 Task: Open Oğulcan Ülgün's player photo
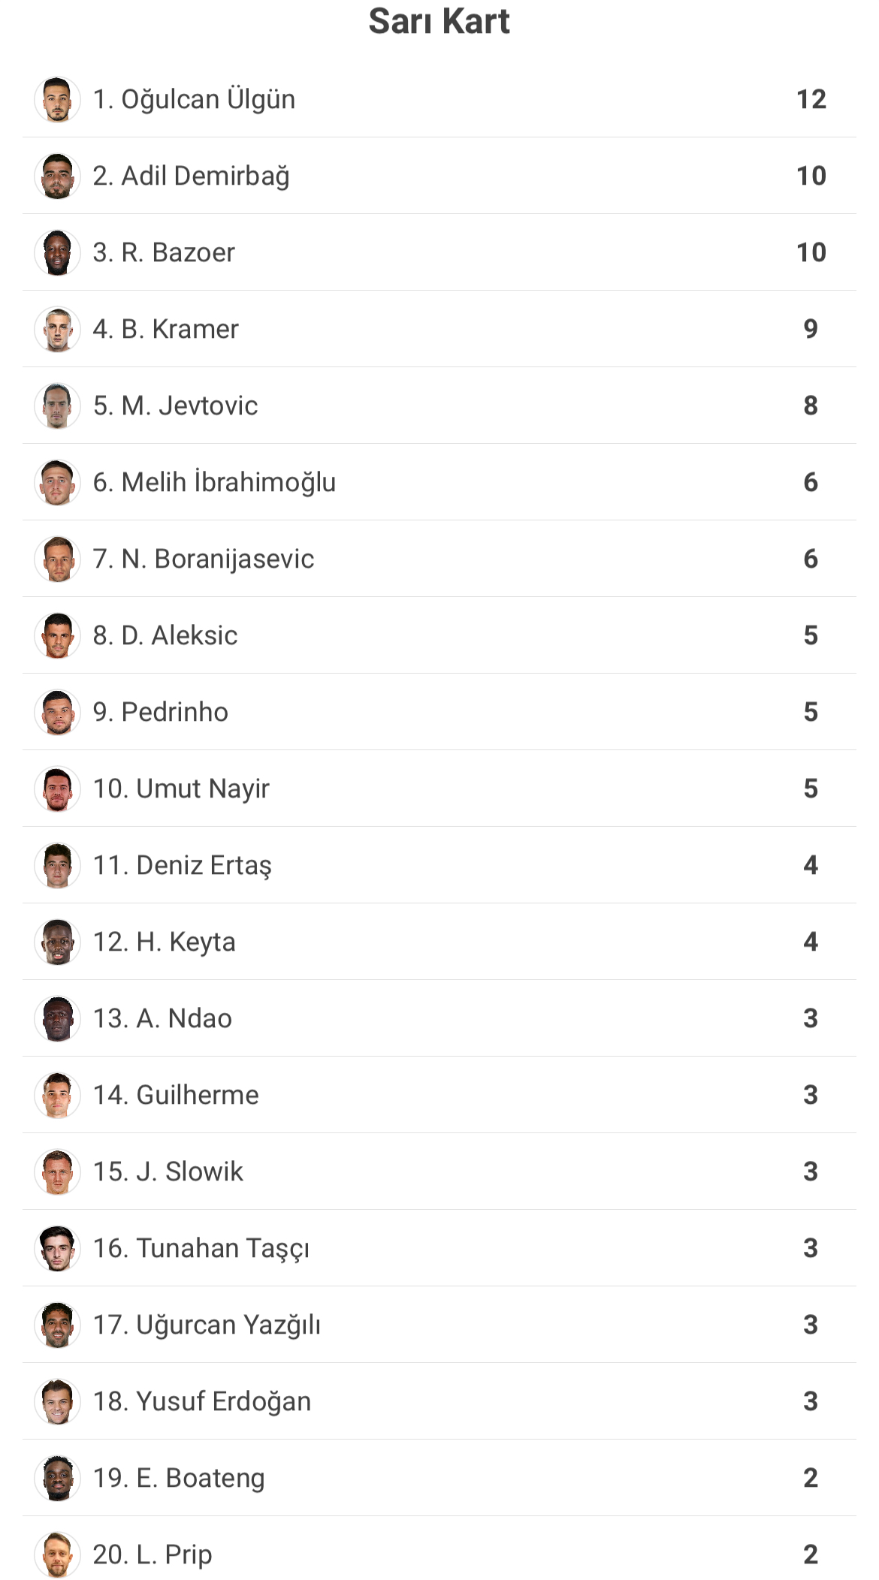(x=57, y=99)
